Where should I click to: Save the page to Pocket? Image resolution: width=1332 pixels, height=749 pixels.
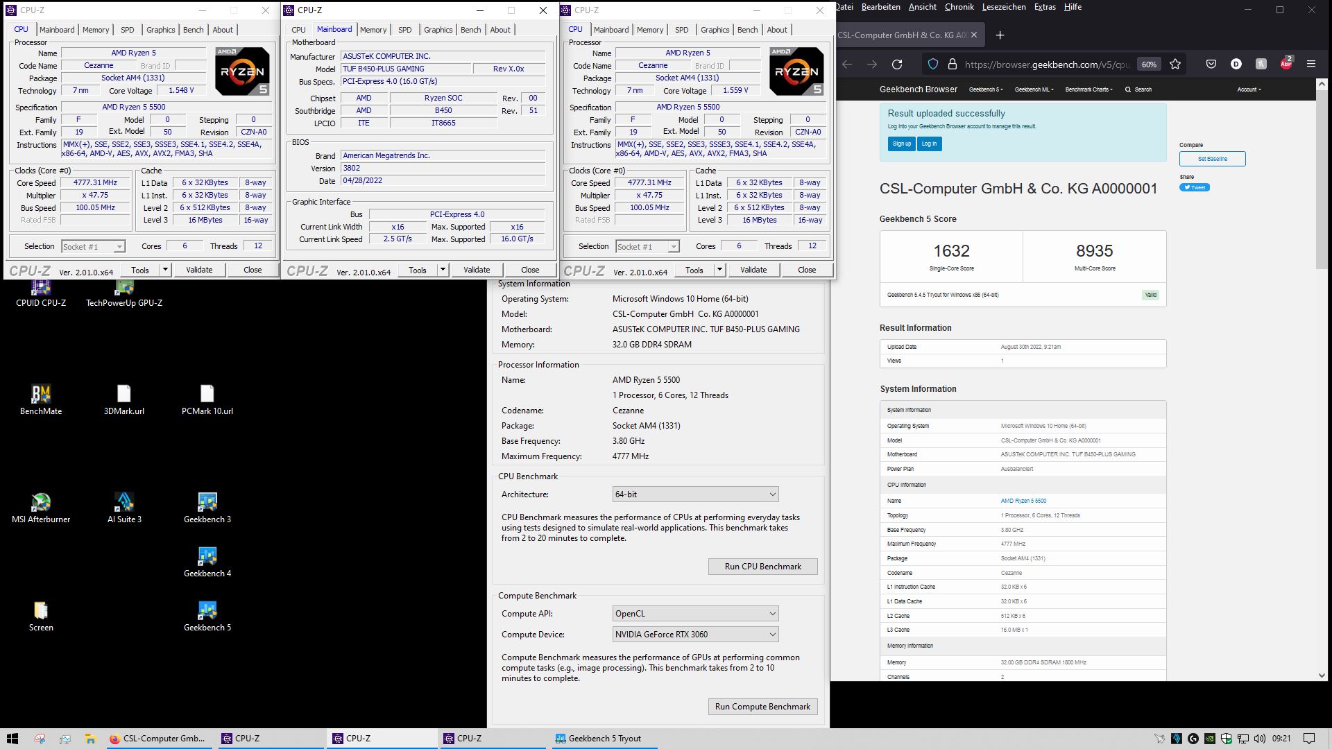(1211, 64)
